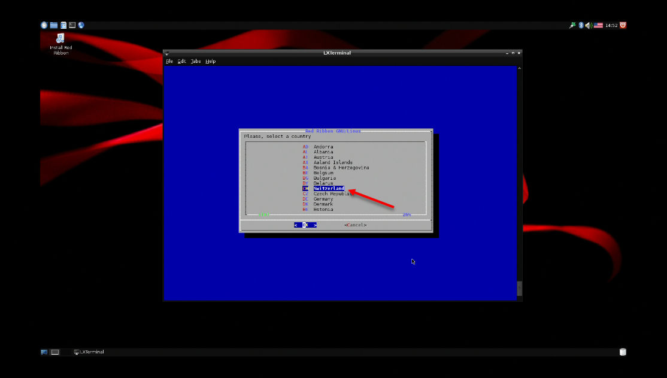
Task: Click the 14:52 clock
Action: (611, 25)
